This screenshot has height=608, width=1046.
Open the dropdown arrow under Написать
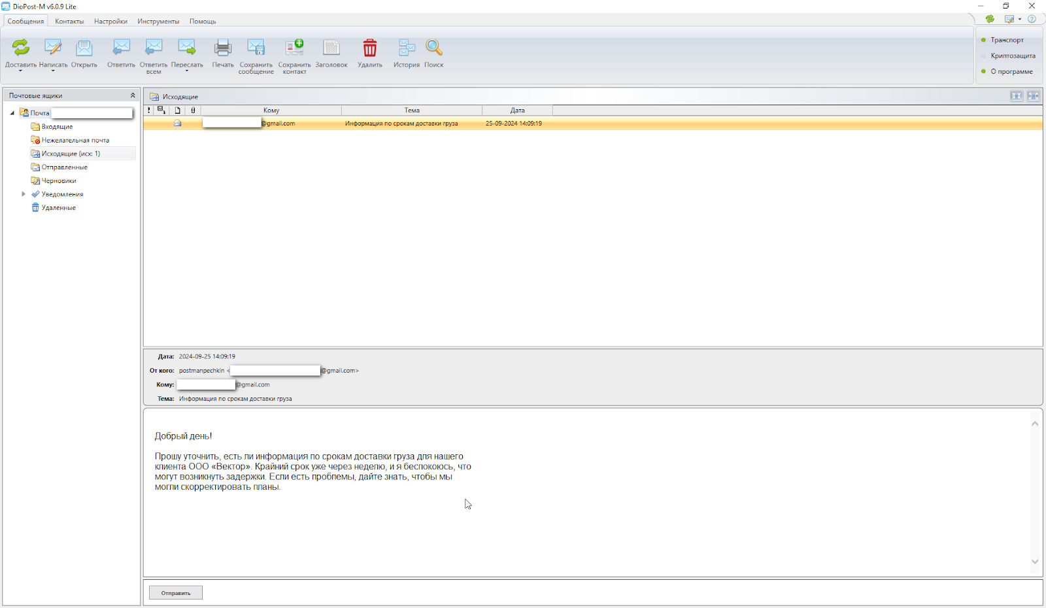click(53, 71)
